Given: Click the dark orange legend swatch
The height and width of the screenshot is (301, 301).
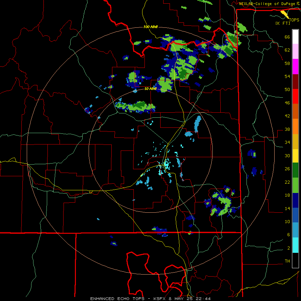Looking at the screenshot, I should click(295, 111).
